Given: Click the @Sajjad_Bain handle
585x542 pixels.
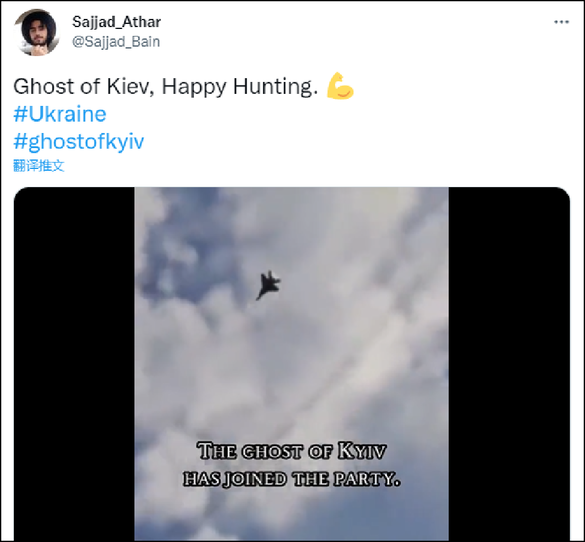Looking at the screenshot, I should pos(117,42).
